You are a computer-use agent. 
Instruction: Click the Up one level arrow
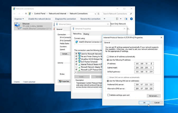point(26,14)
